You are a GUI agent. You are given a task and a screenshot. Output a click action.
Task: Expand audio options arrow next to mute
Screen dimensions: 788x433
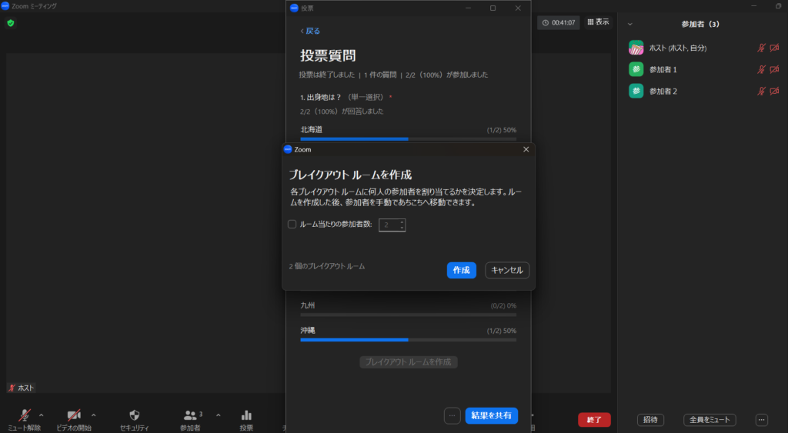pyautogui.click(x=42, y=415)
